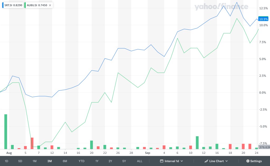Select the 1D time range

7,161
